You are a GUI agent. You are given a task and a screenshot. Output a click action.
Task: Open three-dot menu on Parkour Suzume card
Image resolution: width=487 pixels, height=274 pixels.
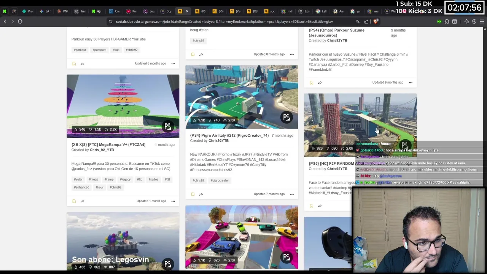pos(411,83)
